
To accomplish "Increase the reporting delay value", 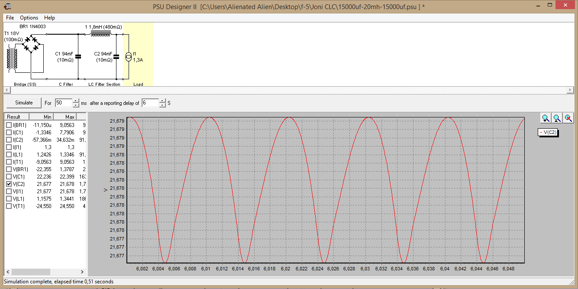I will (x=162, y=101).
